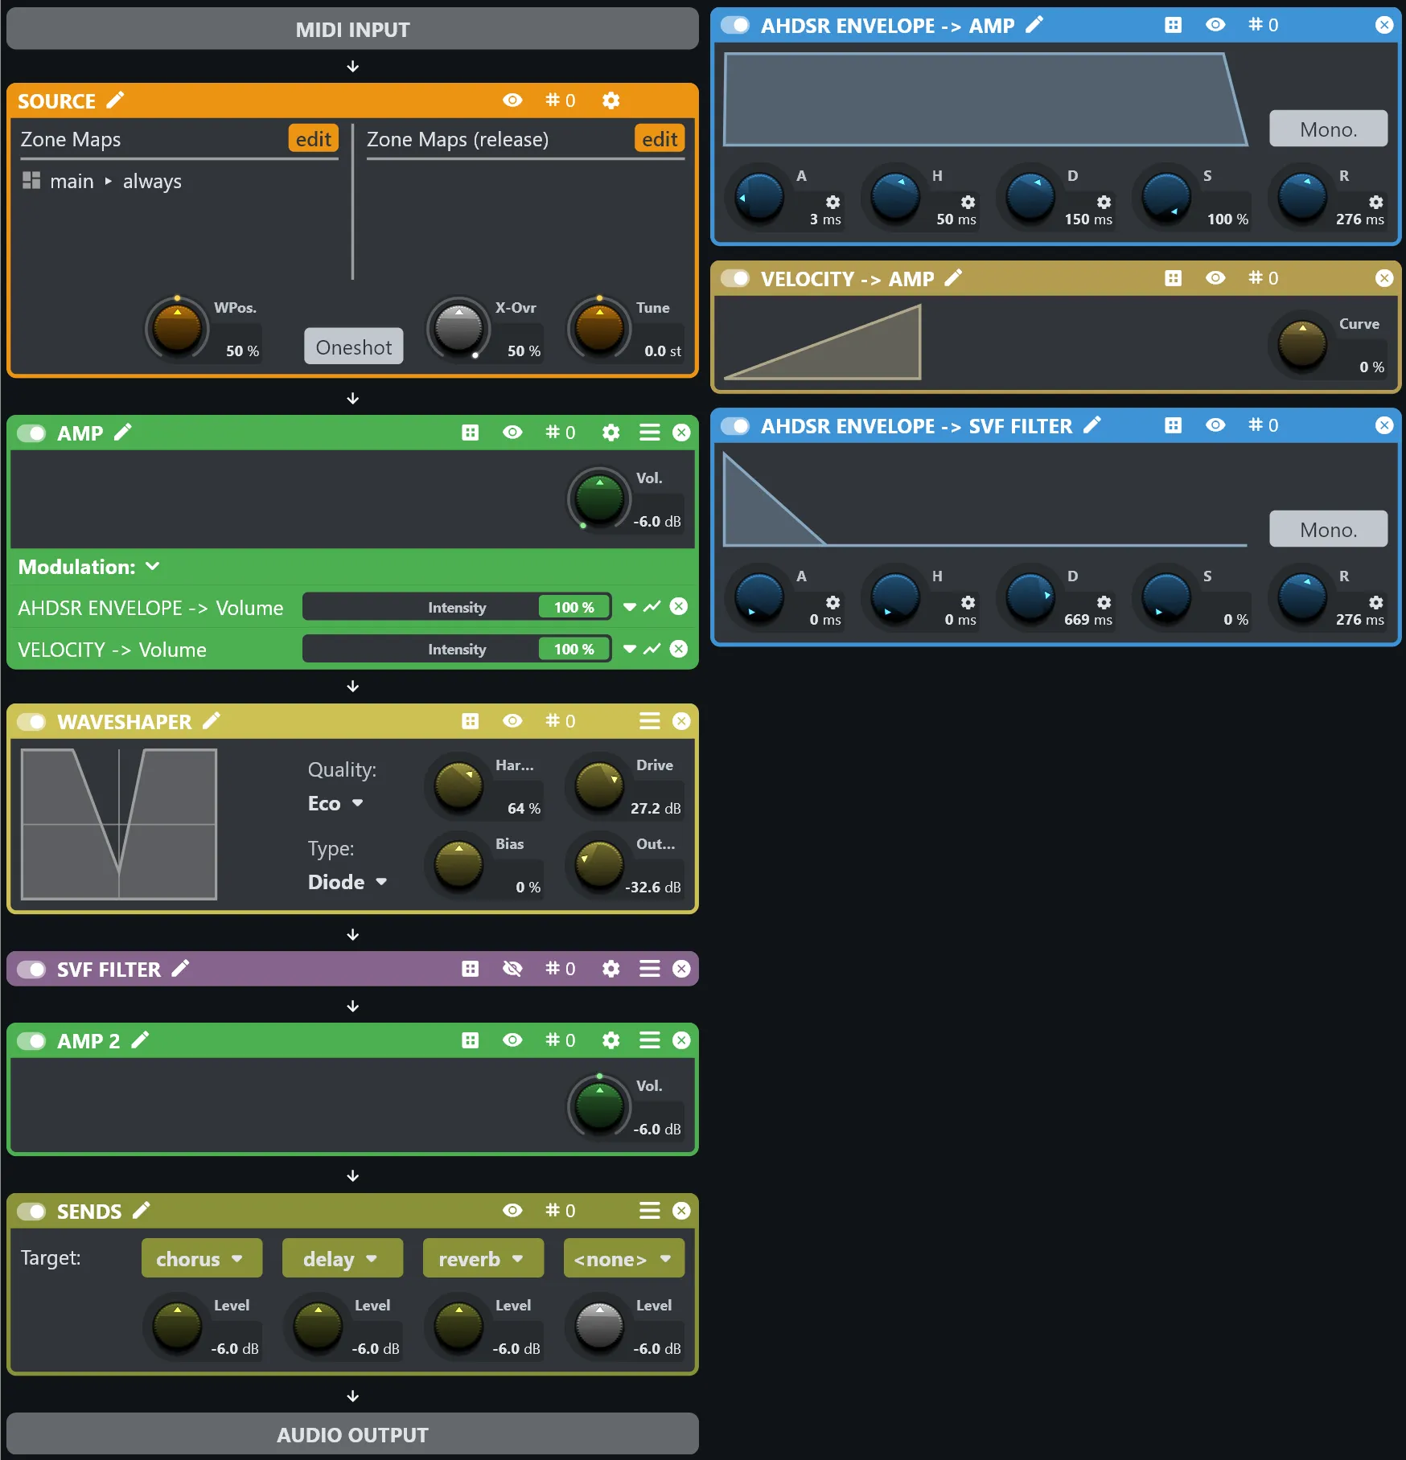Viewport: 1406px width, 1460px height.
Task: Click the hamburger menu icon on WAVESHAPER
Action: (x=649, y=720)
